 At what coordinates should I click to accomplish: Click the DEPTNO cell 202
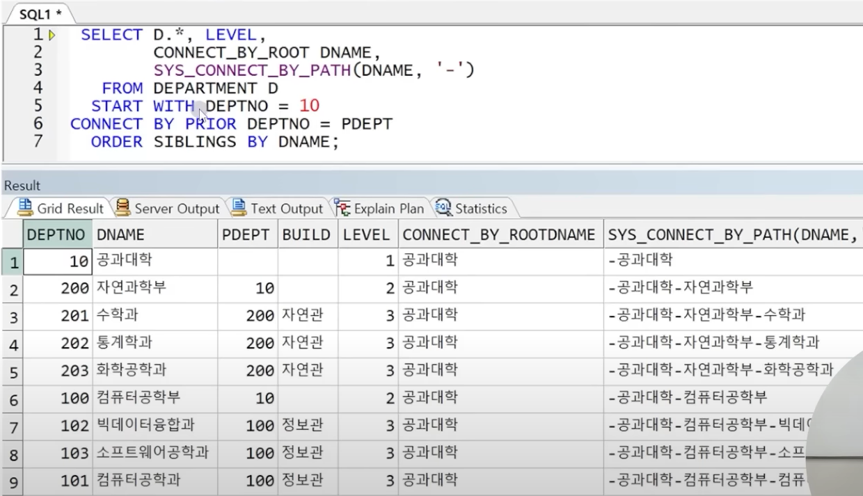click(58, 344)
